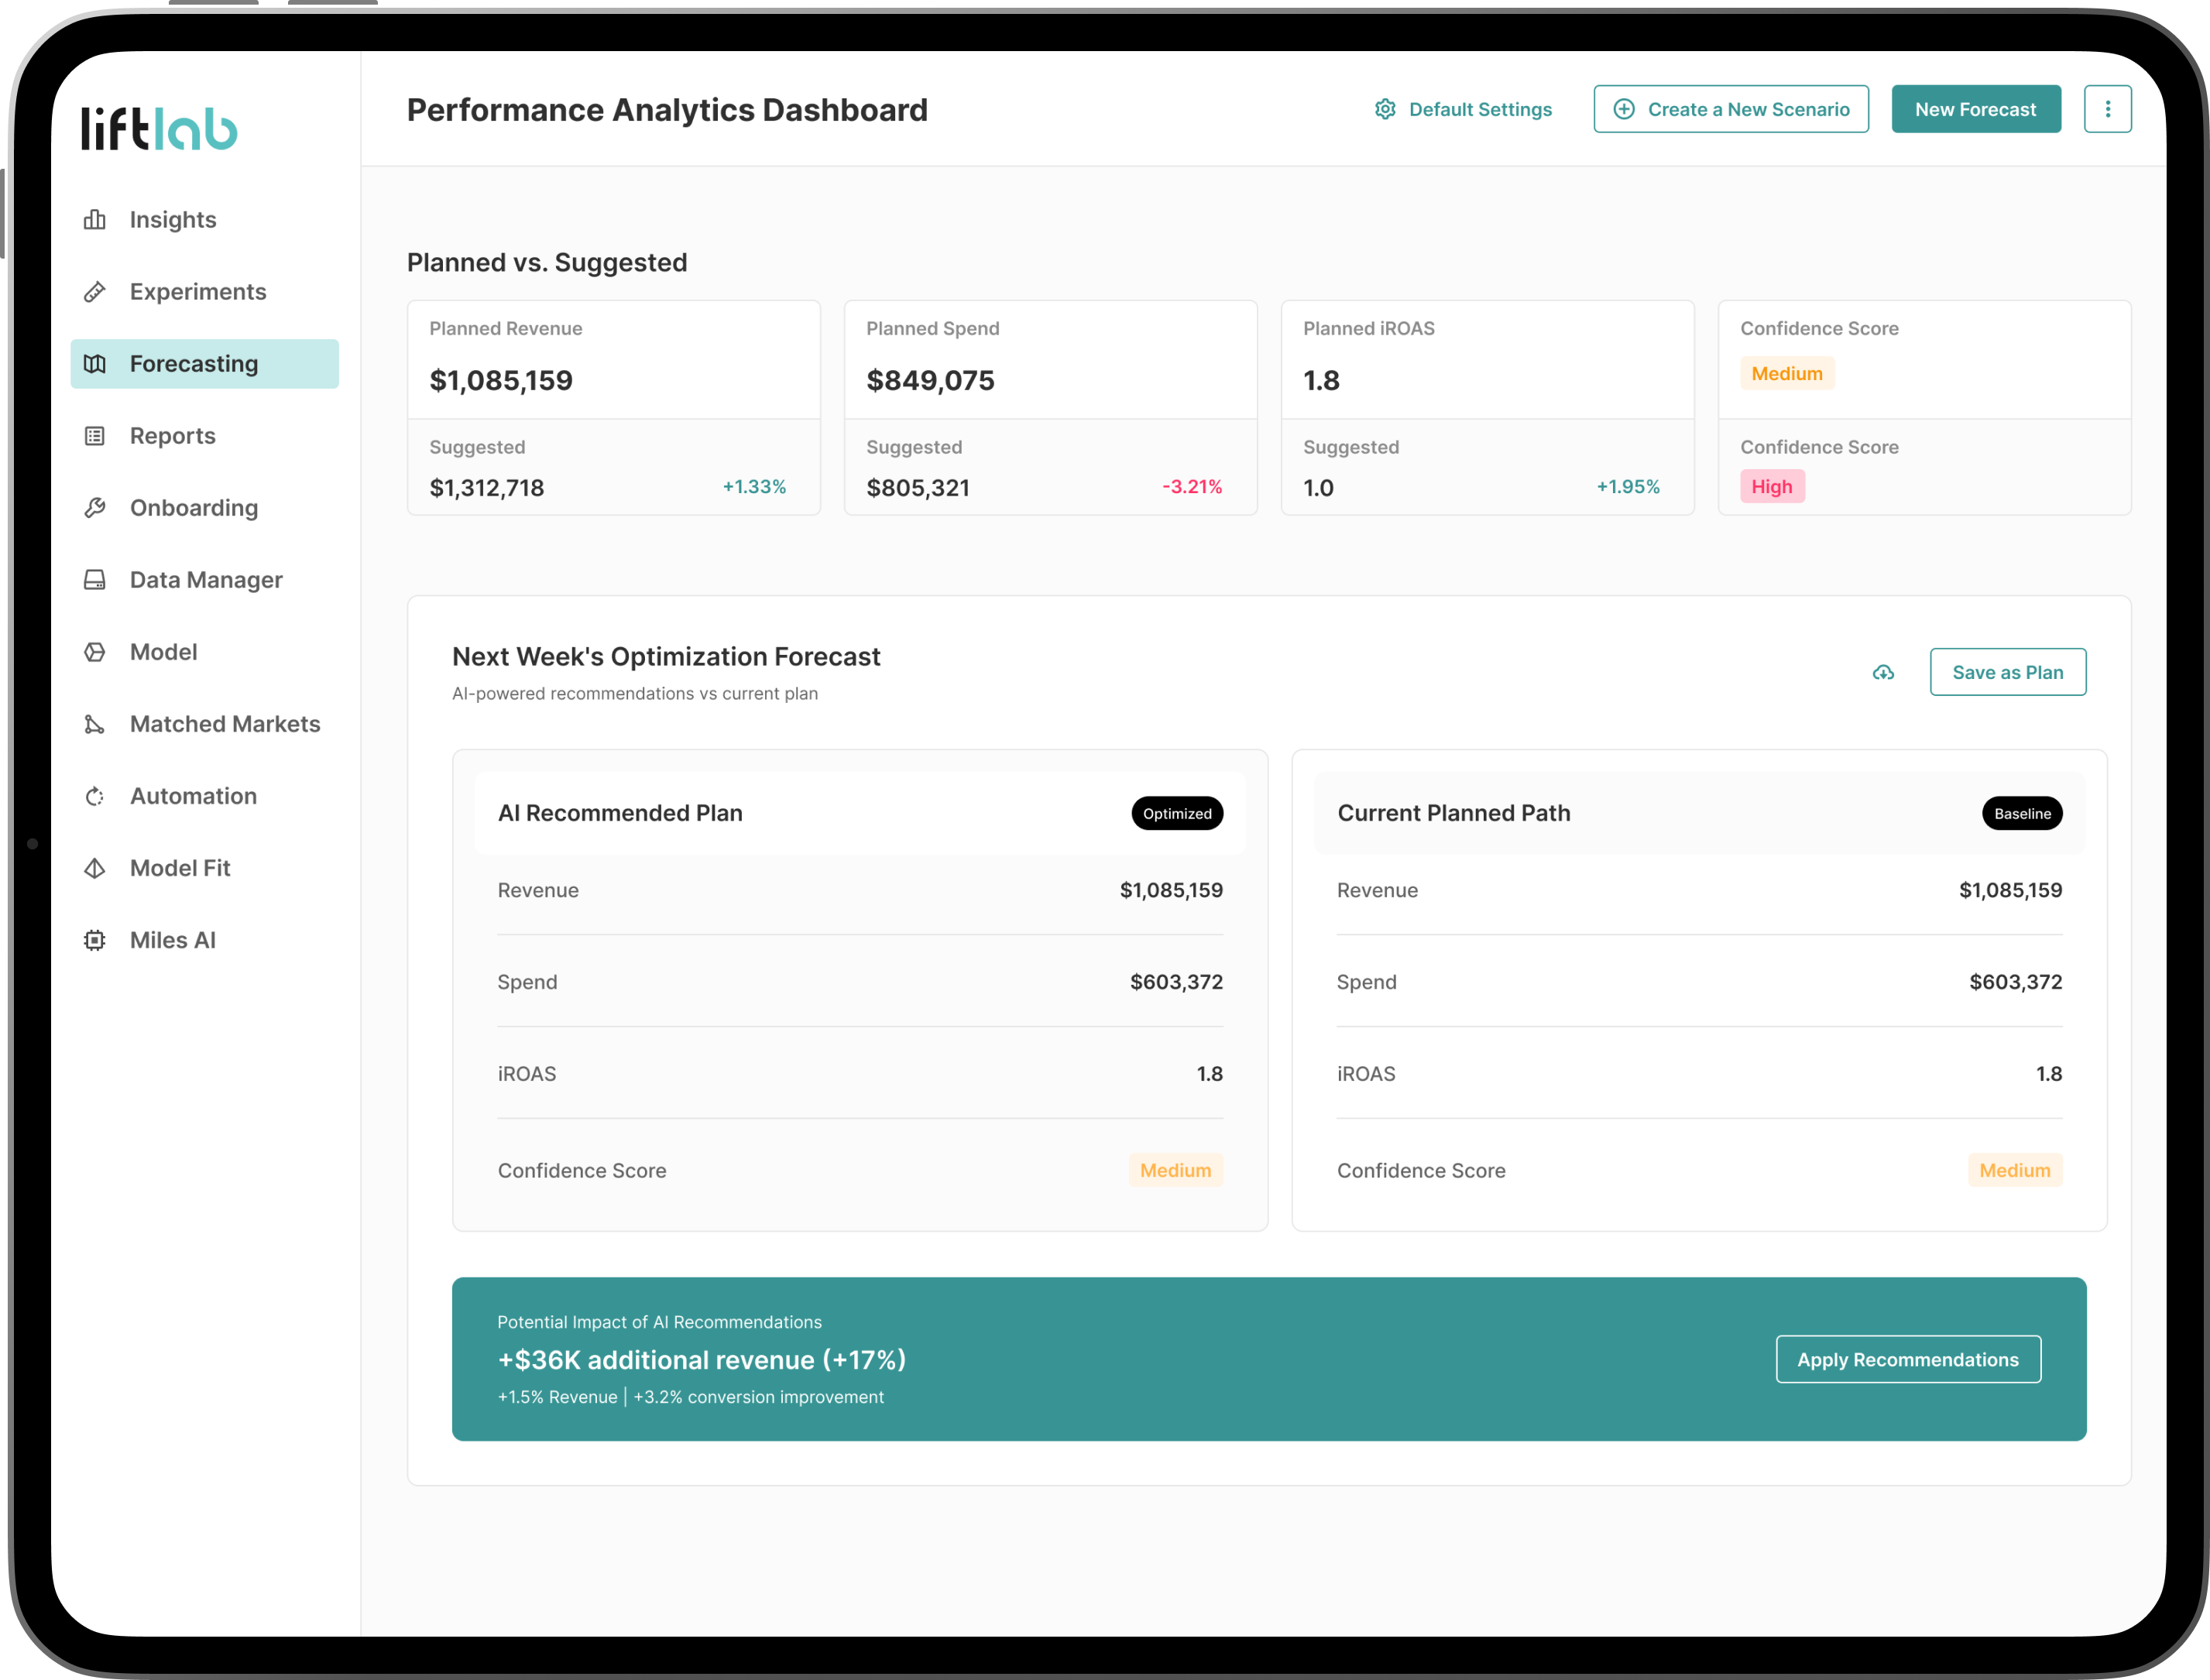Image resolution: width=2210 pixels, height=1680 pixels.
Task: Apply Recommendations in the teal banner
Action: click(1907, 1360)
